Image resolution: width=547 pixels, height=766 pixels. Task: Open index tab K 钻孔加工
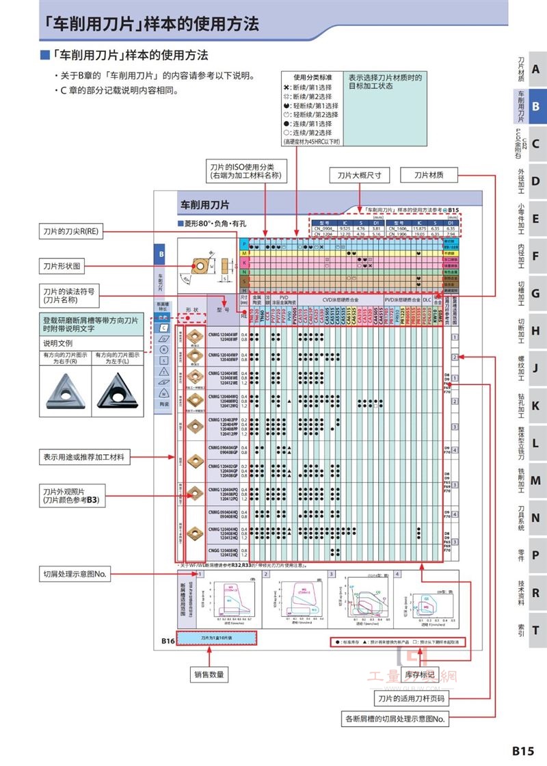click(531, 406)
